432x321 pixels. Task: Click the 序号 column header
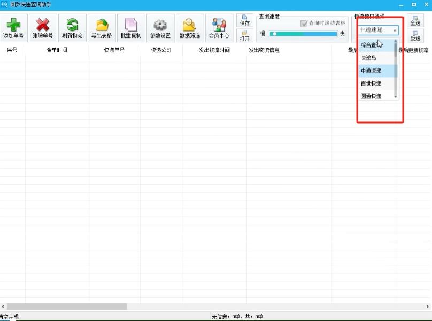click(x=12, y=50)
